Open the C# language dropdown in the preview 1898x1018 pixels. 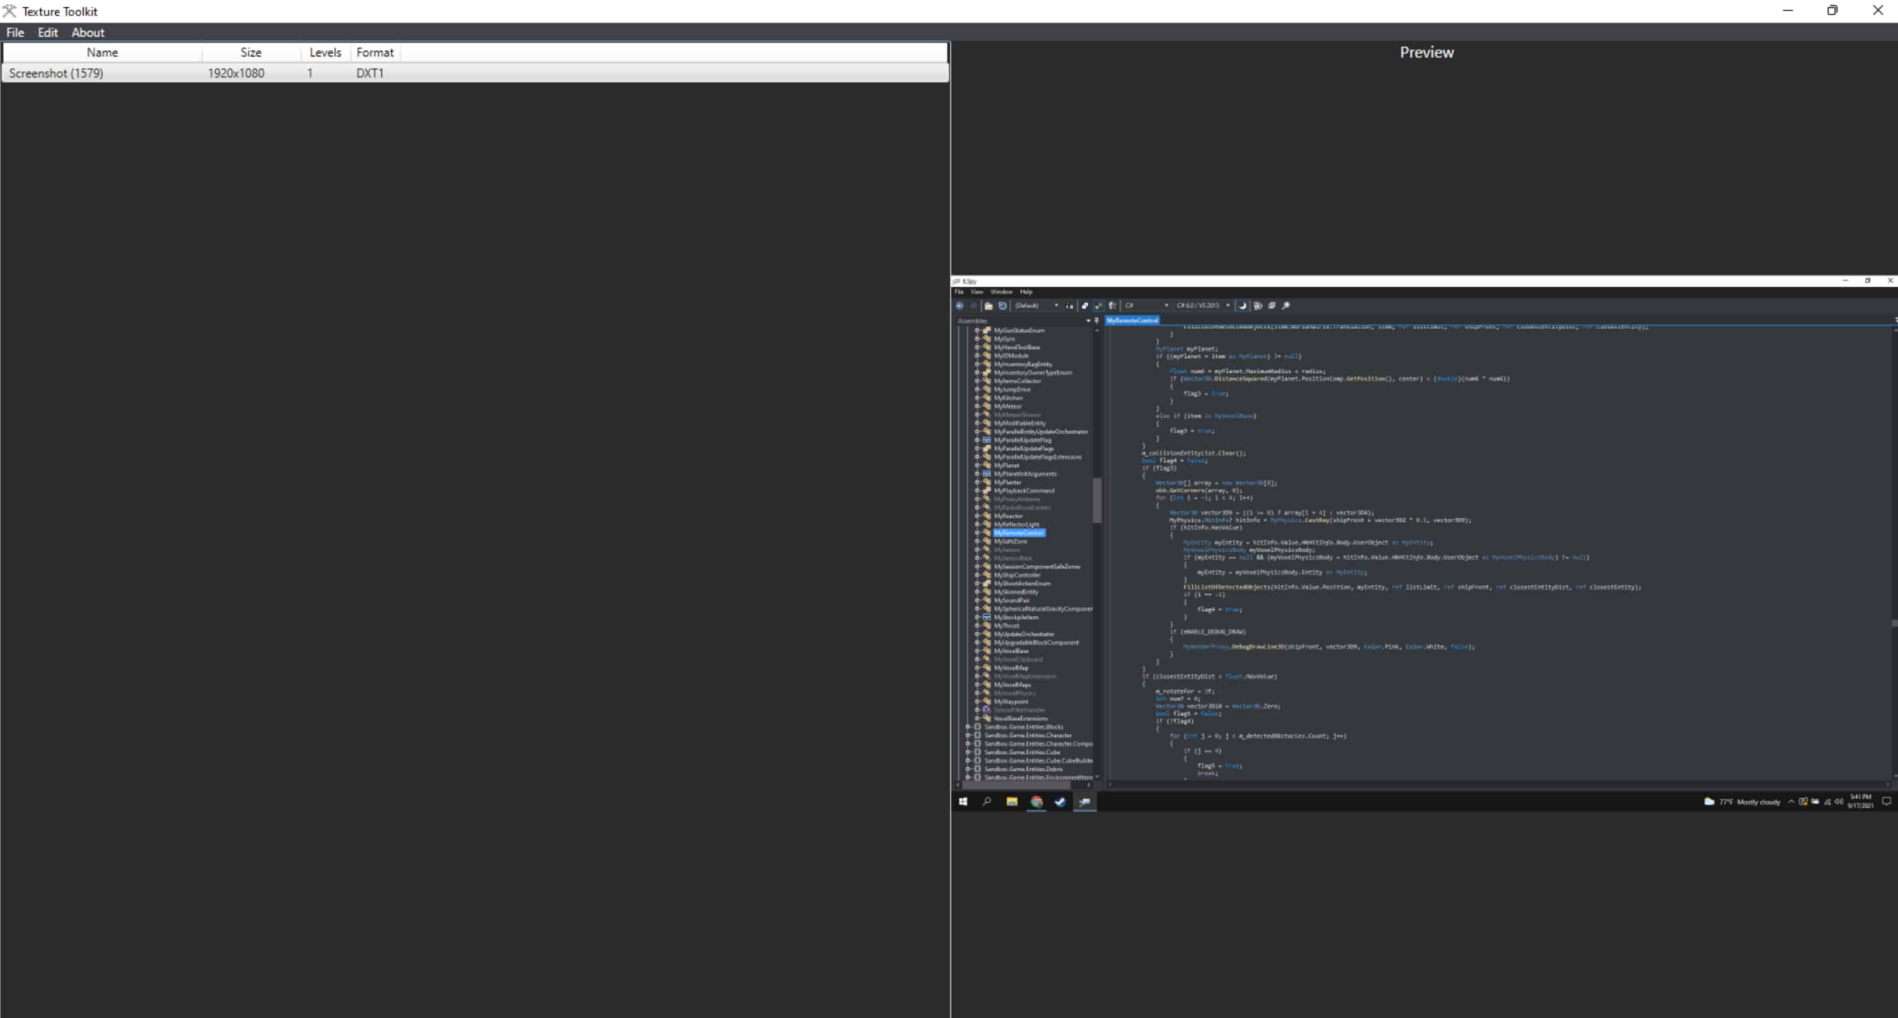pos(1147,306)
